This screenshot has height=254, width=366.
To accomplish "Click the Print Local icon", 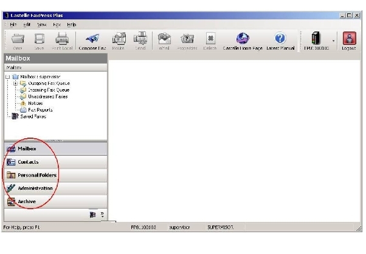I will click(x=62, y=39).
